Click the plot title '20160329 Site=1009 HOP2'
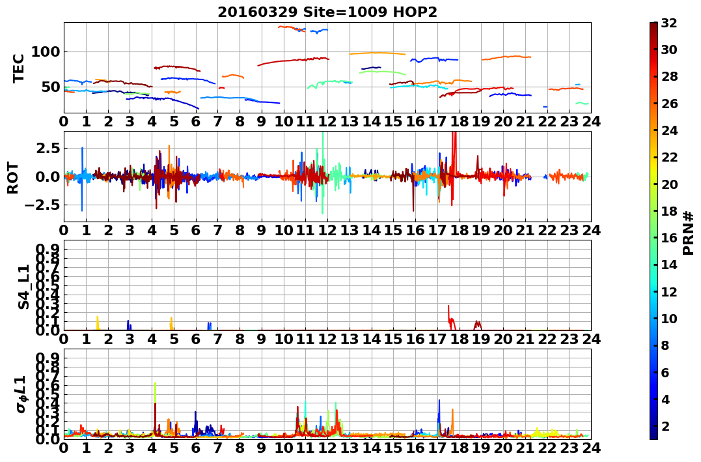The width and height of the screenshot is (701, 462). tap(327, 12)
